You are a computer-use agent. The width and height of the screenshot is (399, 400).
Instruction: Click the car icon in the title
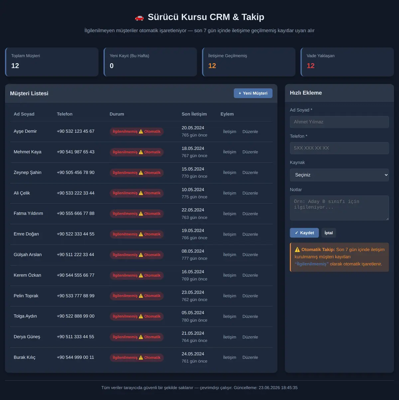pos(139,17)
